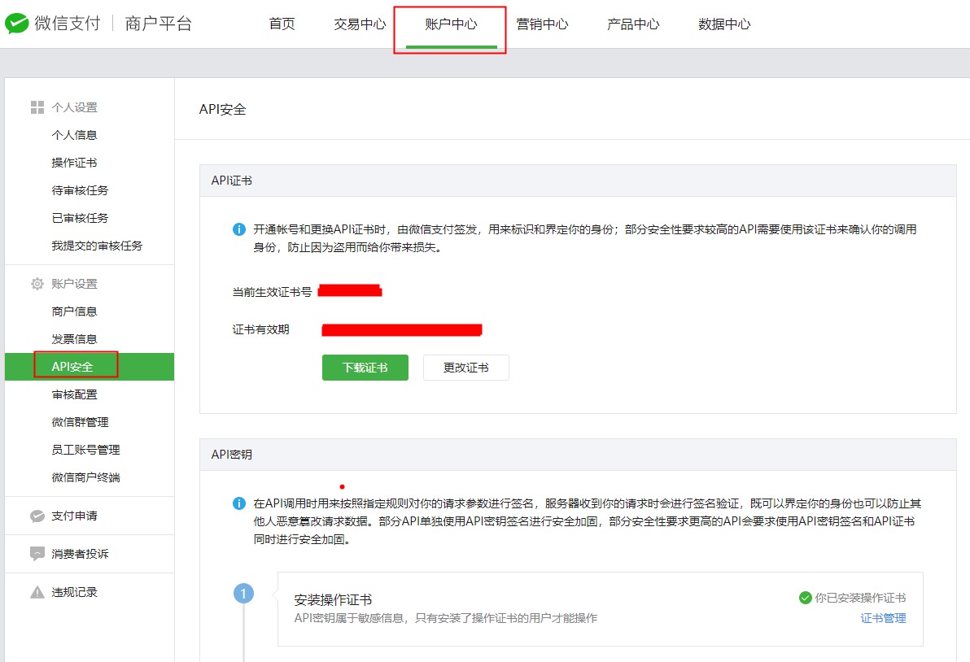Go to 营销中心 tab
Image resolution: width=970 pixels, height=662 pixels.
tap(542, 24)
